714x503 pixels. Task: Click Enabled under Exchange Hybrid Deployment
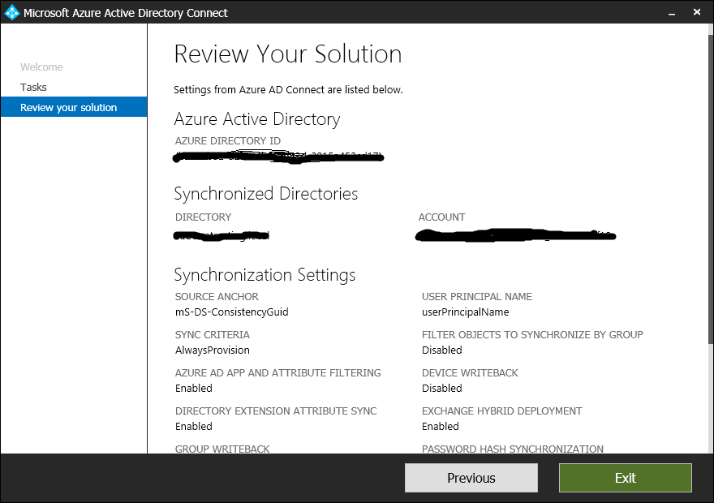441,427
